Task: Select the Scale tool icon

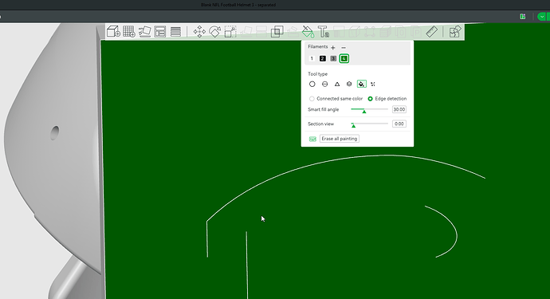Action: click(230, 32)
